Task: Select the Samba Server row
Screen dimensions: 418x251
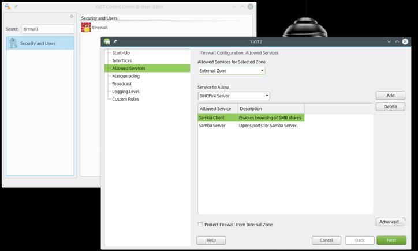Action: 251,126
